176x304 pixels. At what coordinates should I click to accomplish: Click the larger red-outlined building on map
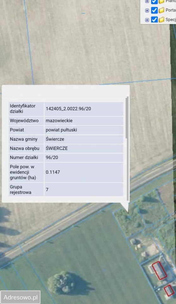tap(159, 270)
